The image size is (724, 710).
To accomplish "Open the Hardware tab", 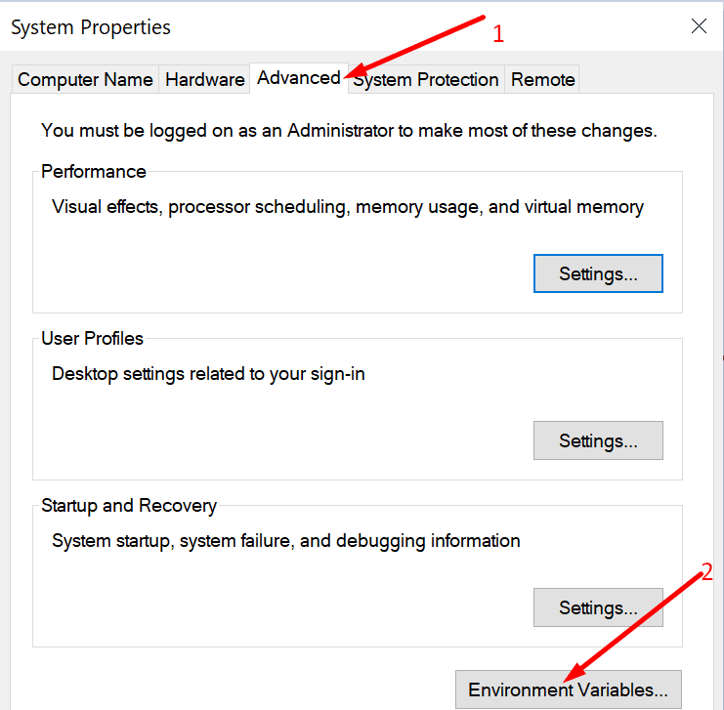I will (204, 79).
